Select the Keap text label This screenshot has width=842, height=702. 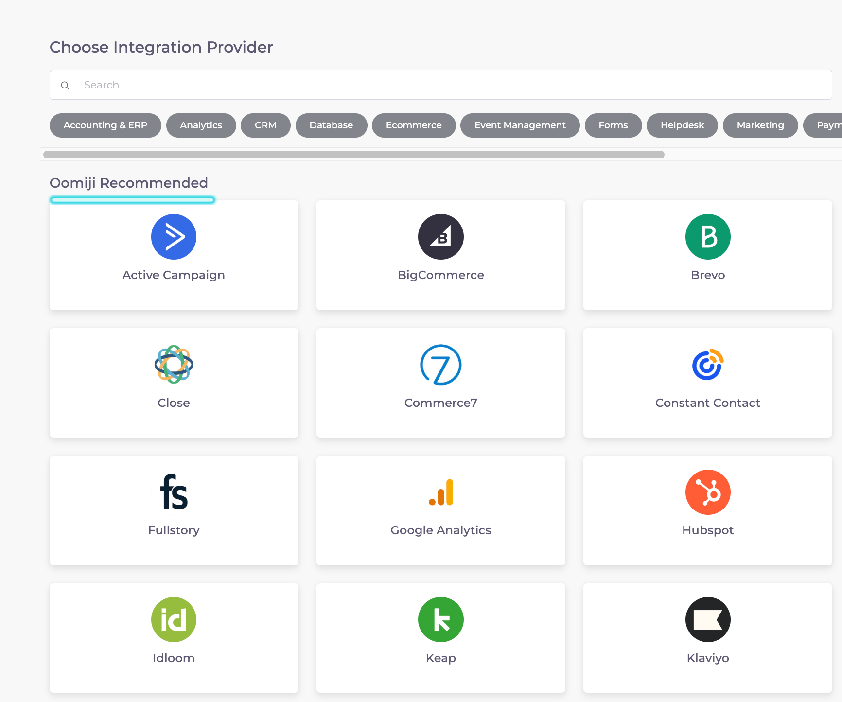pos(441,658)
